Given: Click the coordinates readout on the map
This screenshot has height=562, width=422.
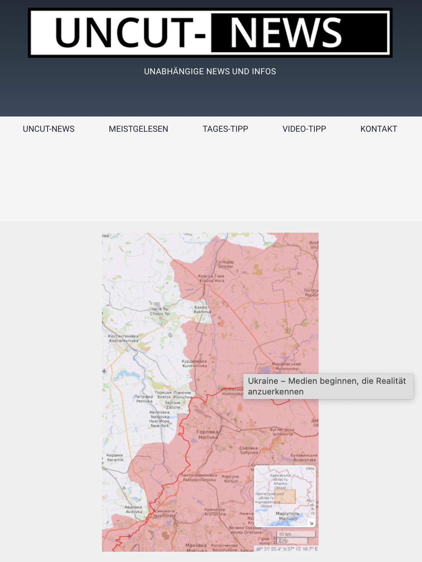Looking at the screenshot, I should [287, 549].
